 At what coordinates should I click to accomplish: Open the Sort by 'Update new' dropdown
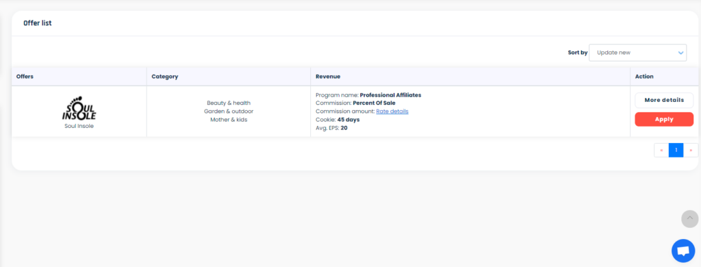[637, 53]
